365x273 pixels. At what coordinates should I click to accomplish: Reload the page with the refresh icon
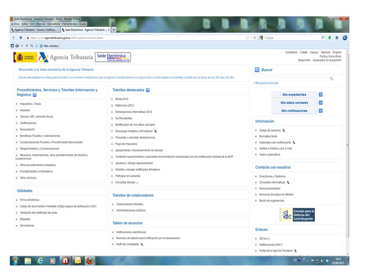[x=255, y=38]
